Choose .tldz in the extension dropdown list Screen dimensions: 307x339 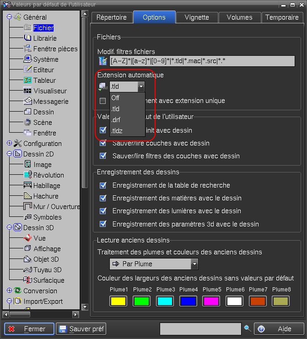point(117,131)
